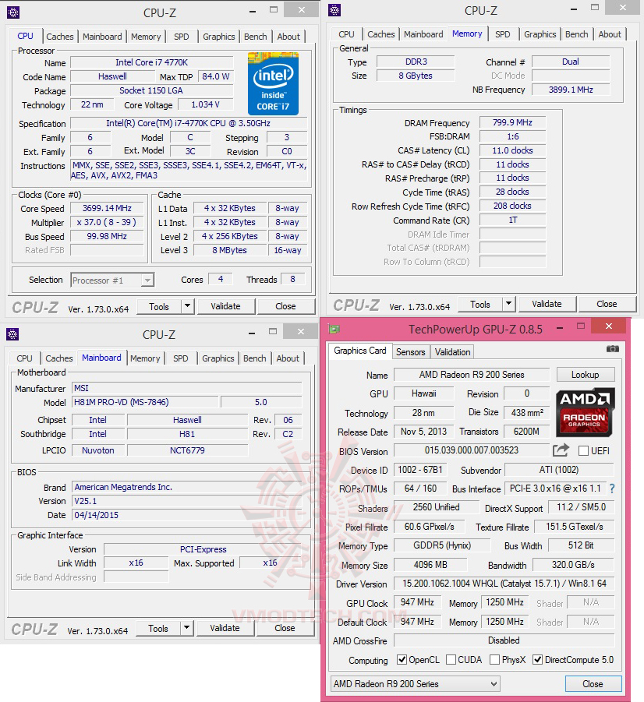Viewport: 644px width, 702px height.
Task: Open the SPD tab in Memory window
Action: pos(502,34)
